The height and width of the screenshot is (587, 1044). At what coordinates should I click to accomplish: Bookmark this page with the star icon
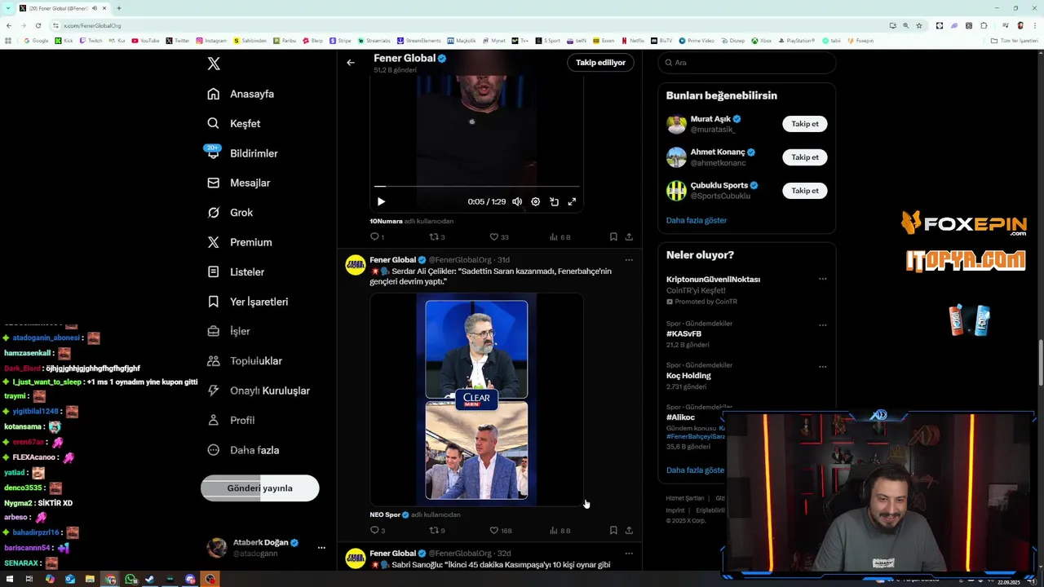pos(919,25)
